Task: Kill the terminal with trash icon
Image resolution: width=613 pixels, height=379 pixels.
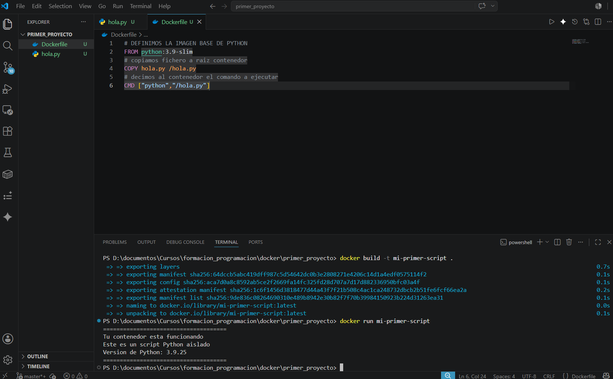Action: click(569, 242)
